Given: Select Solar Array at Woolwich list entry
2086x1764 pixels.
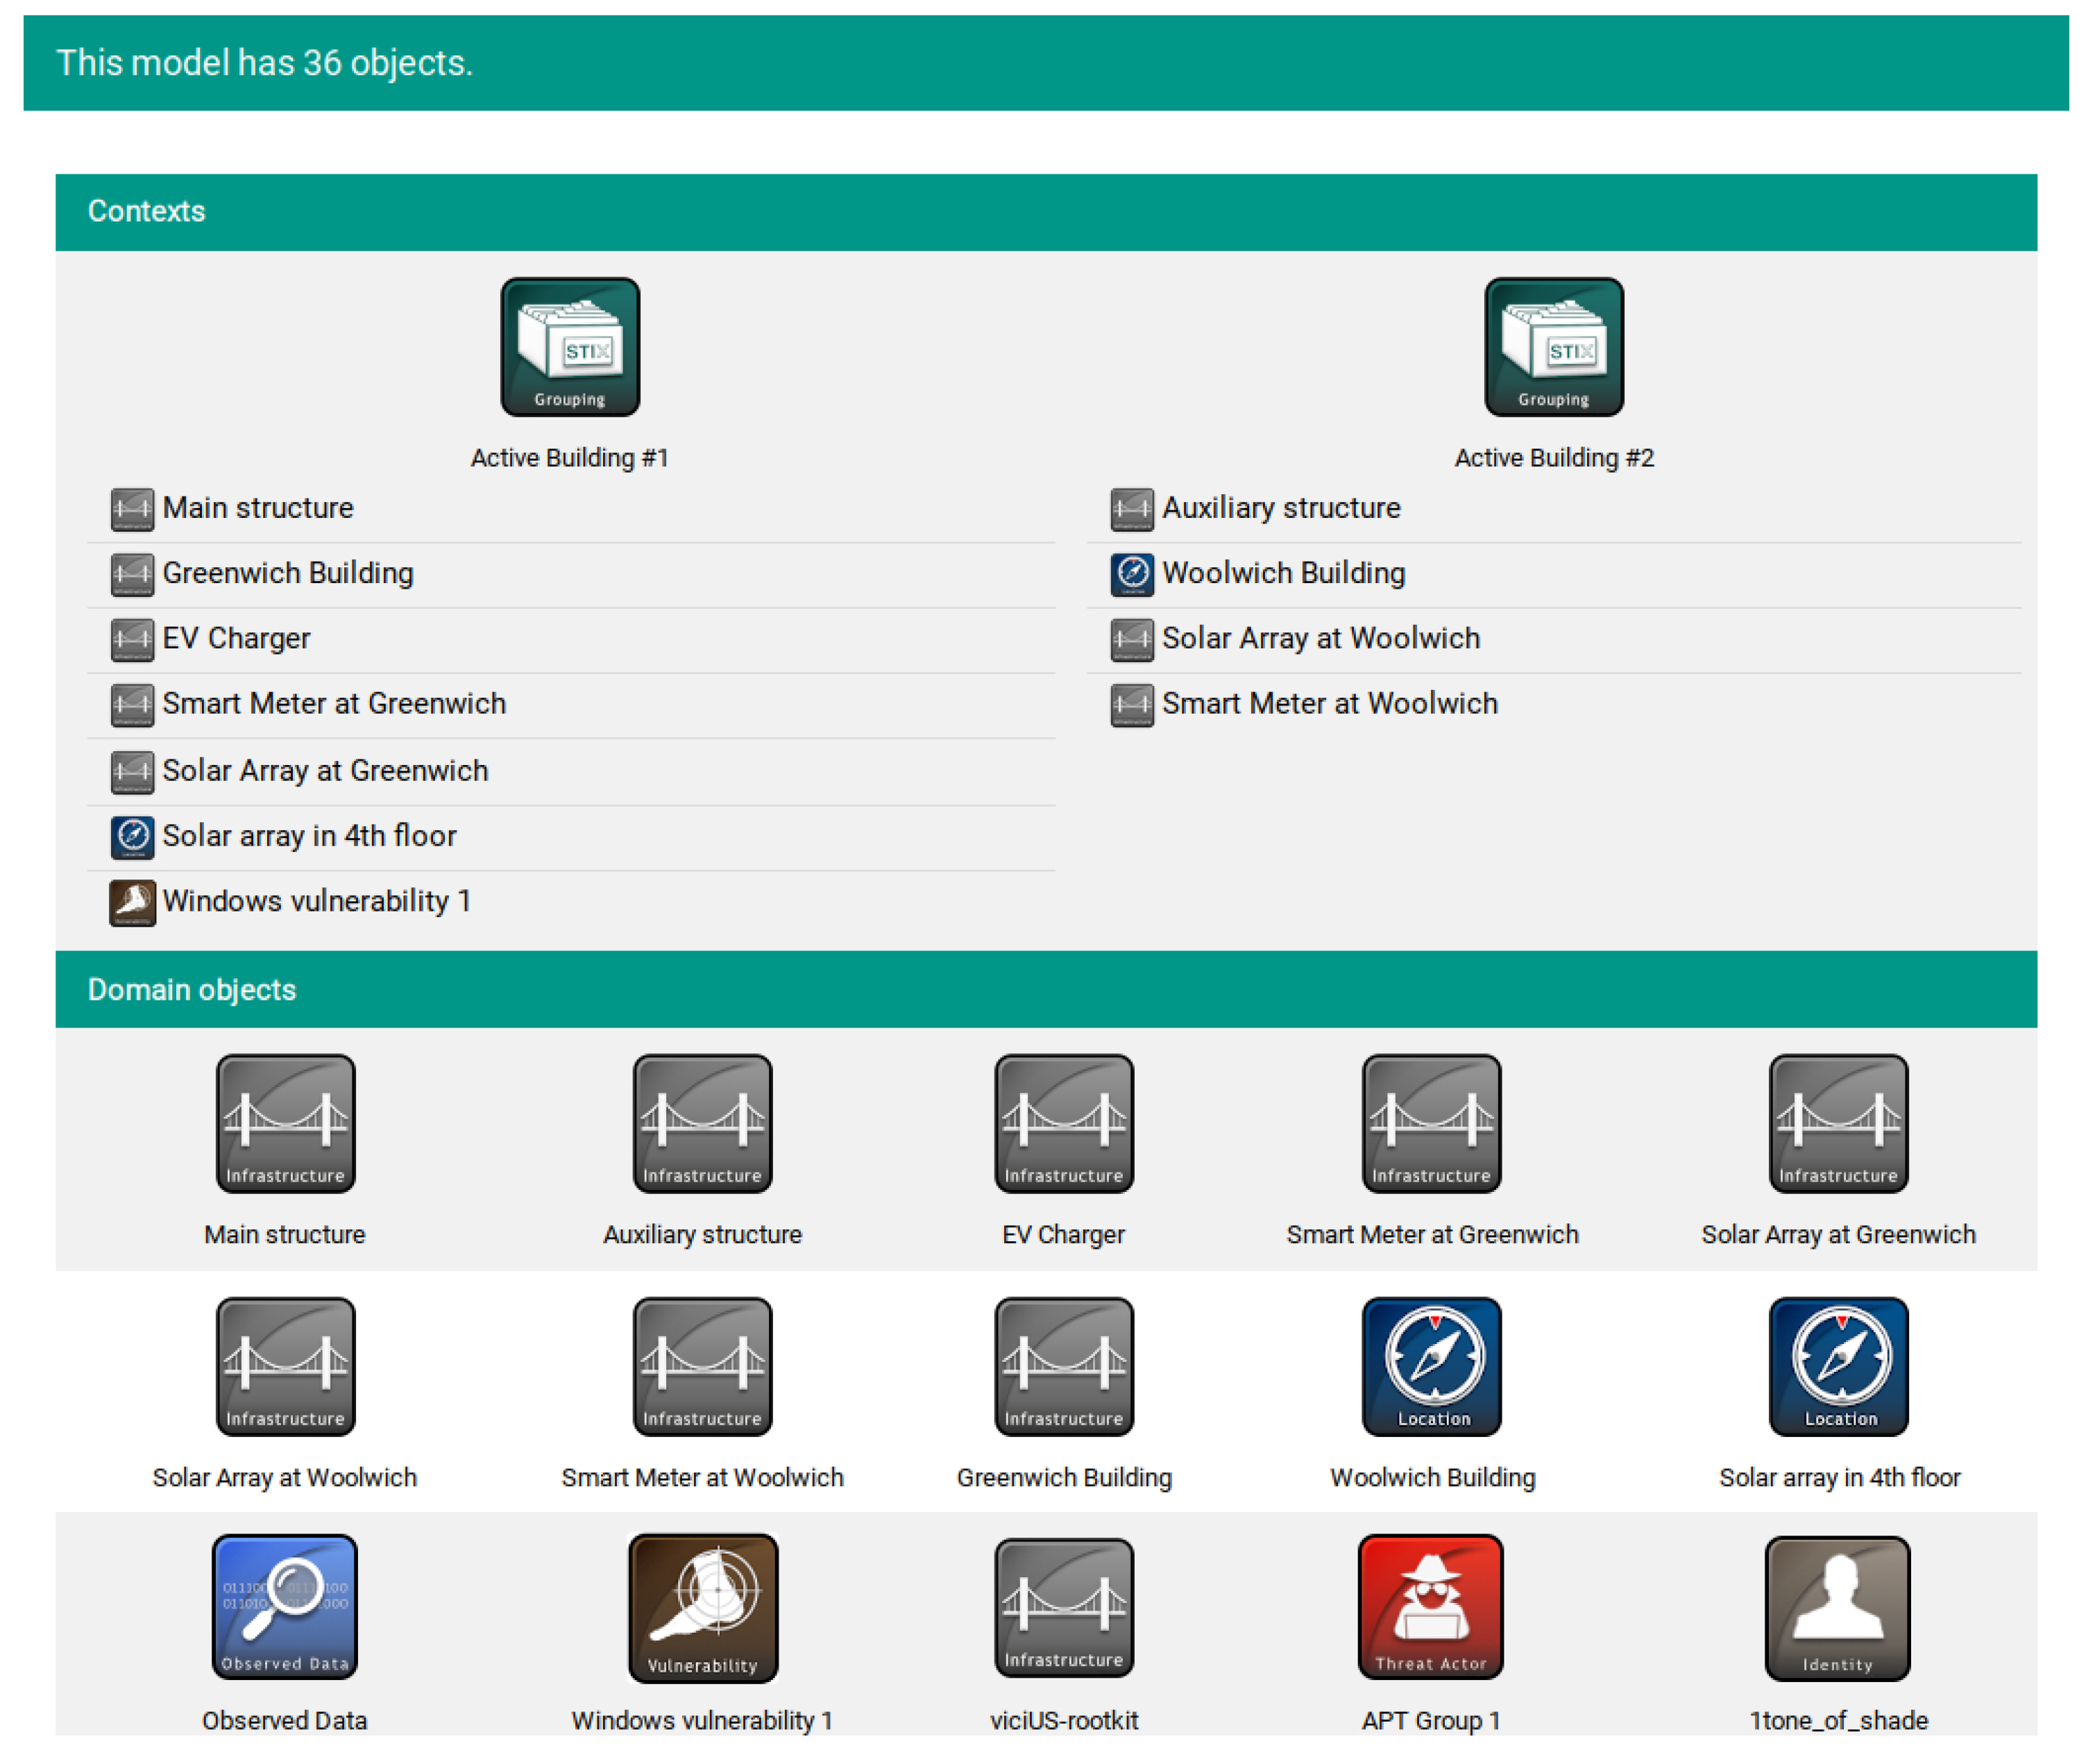Looking at the screenshot, I should coord(1319,638).
